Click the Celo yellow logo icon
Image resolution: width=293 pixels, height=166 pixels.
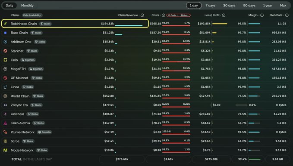click(x=6, y=60)
